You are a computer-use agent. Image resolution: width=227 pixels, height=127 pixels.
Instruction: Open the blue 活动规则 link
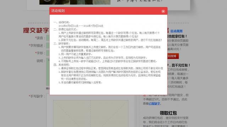click(176, 31)
